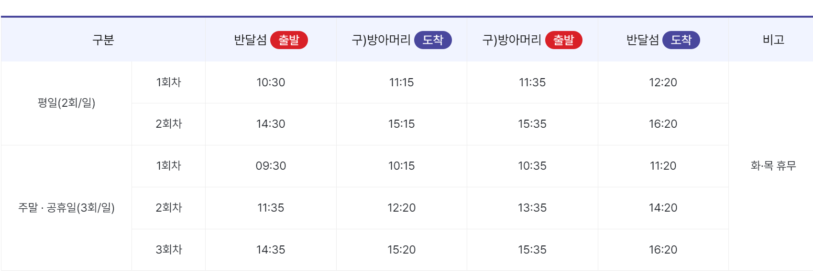The image size is (813, 275).
Task: Click the red 출발 badge beside 반달섬
Action: pos(289,40)
